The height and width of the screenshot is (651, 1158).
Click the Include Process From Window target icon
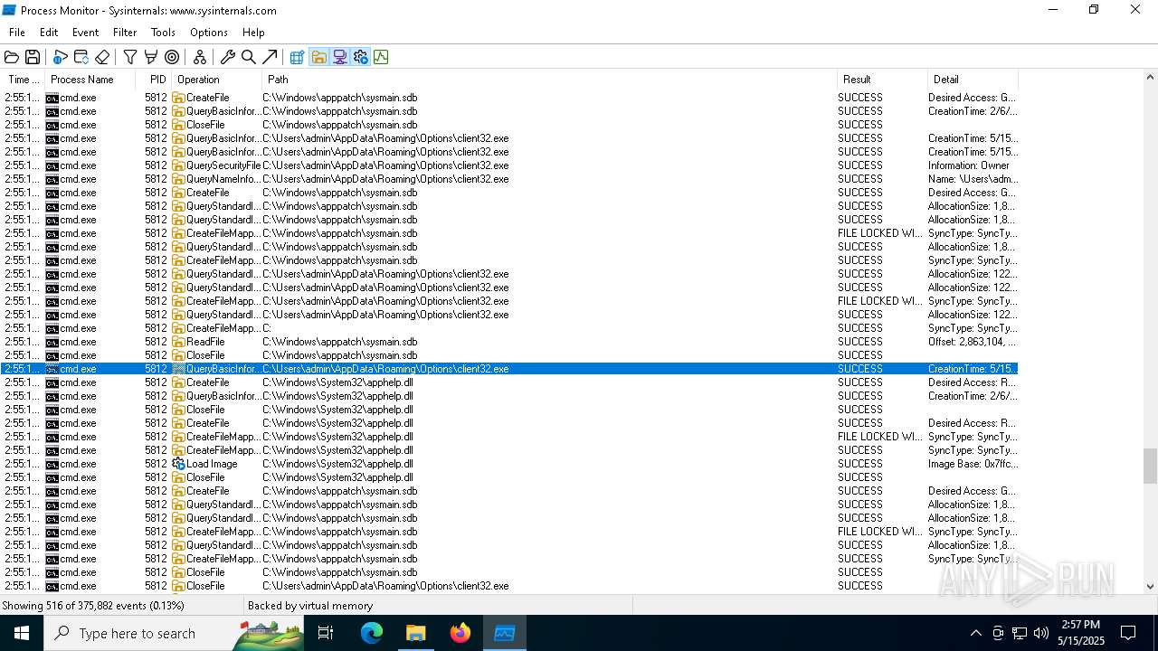click(172, 57)
